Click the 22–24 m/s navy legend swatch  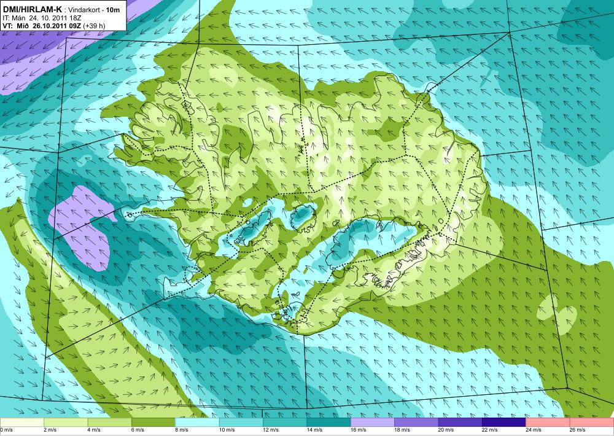[504, 422]
